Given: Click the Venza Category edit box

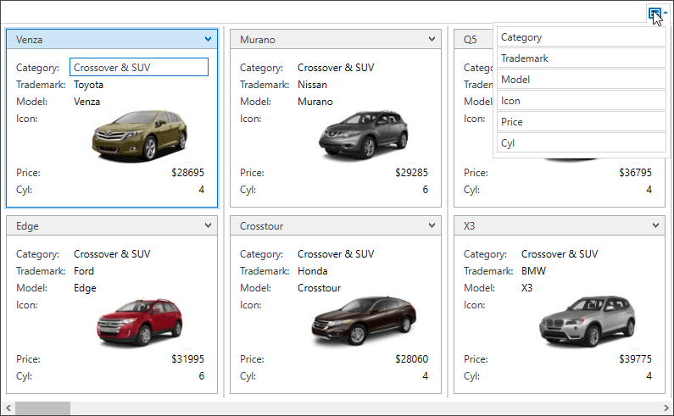Looking at the screenshot, I should tap(139, 67).
